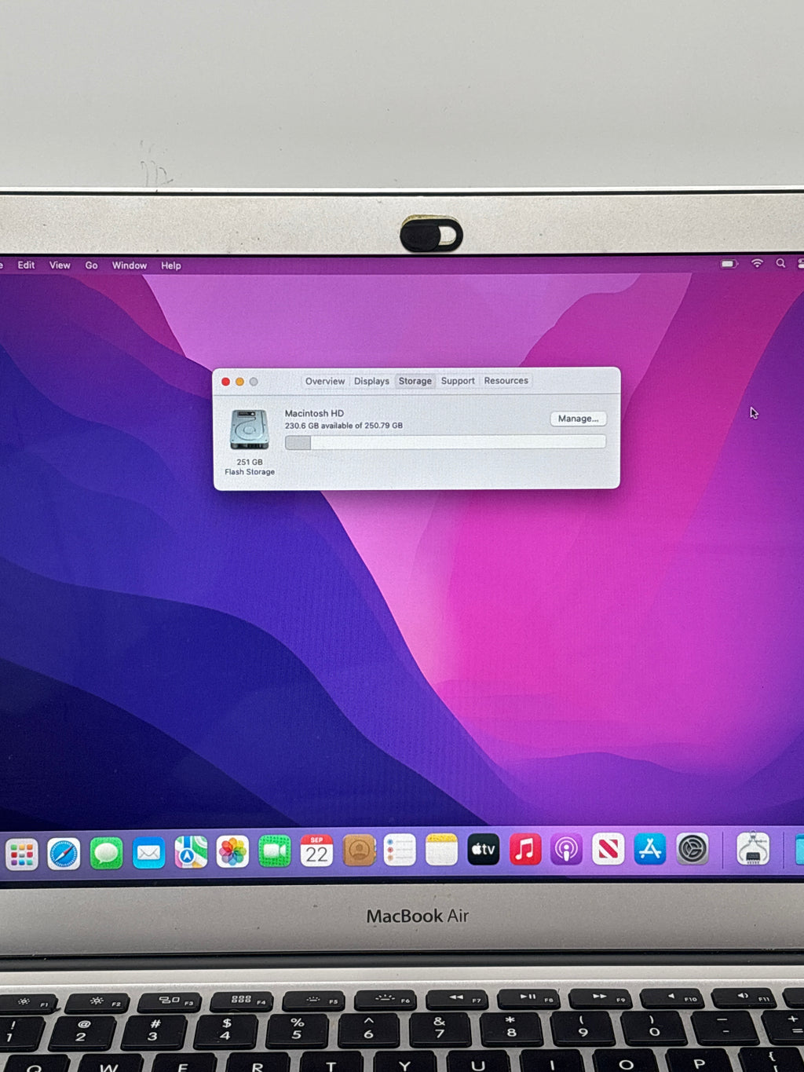Switch to the Support tab
The width and height of the screenshot is (804, 1072).
point(458,381)
